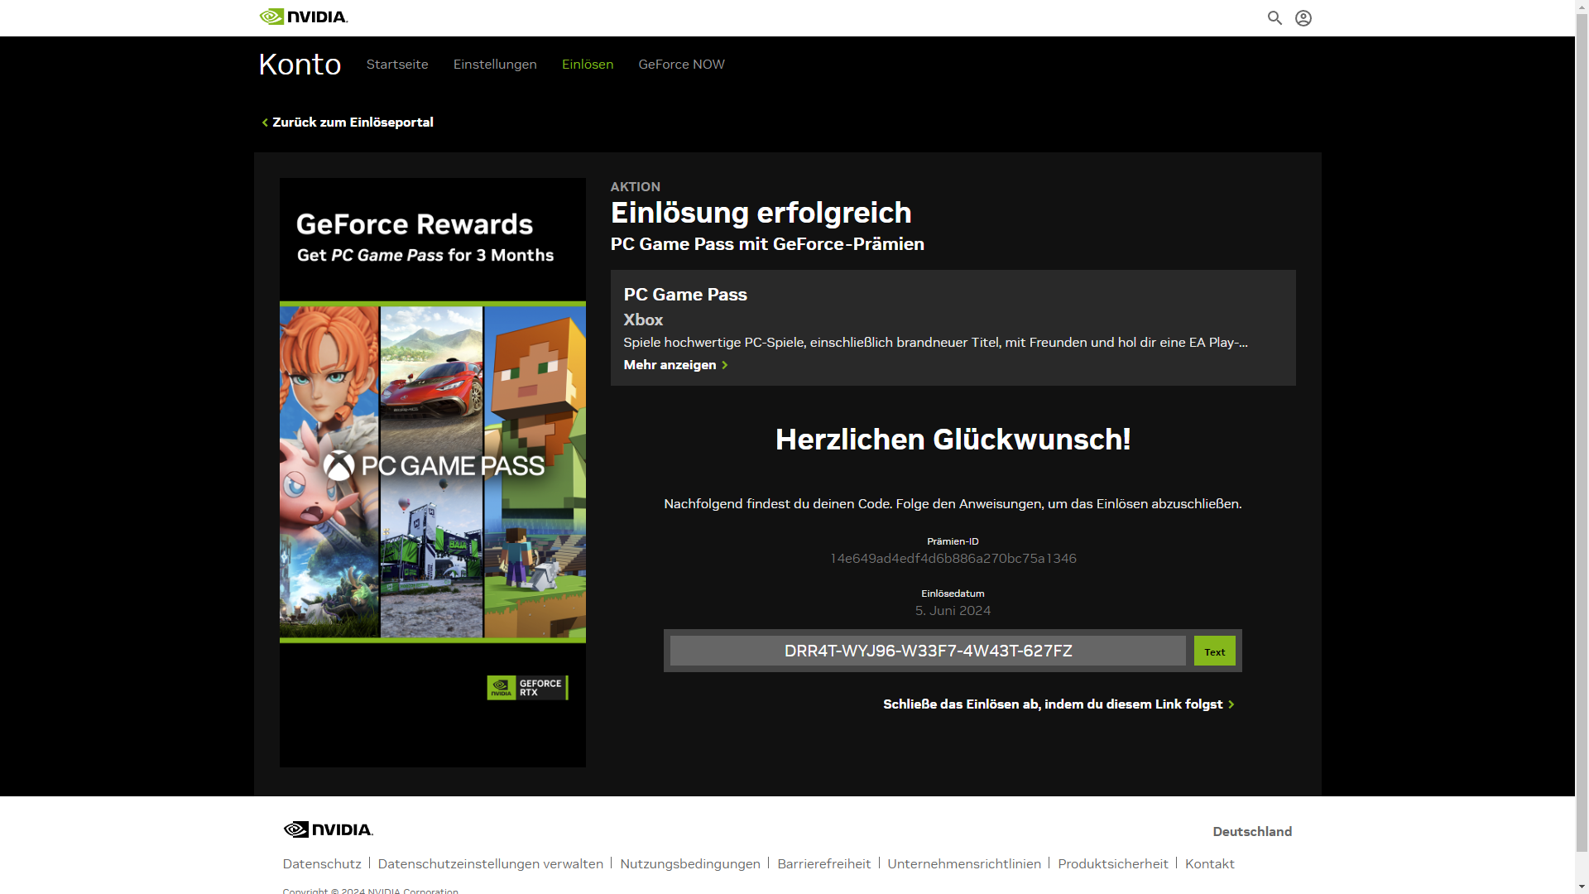Click the redemption code field
Screen dimensions: 1589x894
(928, 651)
